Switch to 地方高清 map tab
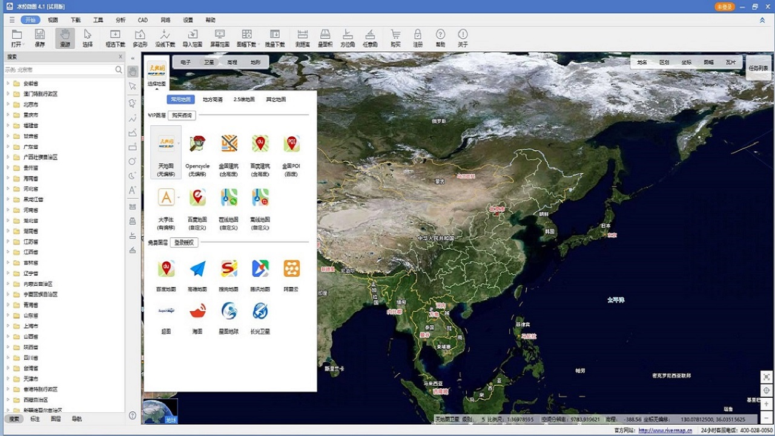The image size is (775, 436). pos(213,99)
